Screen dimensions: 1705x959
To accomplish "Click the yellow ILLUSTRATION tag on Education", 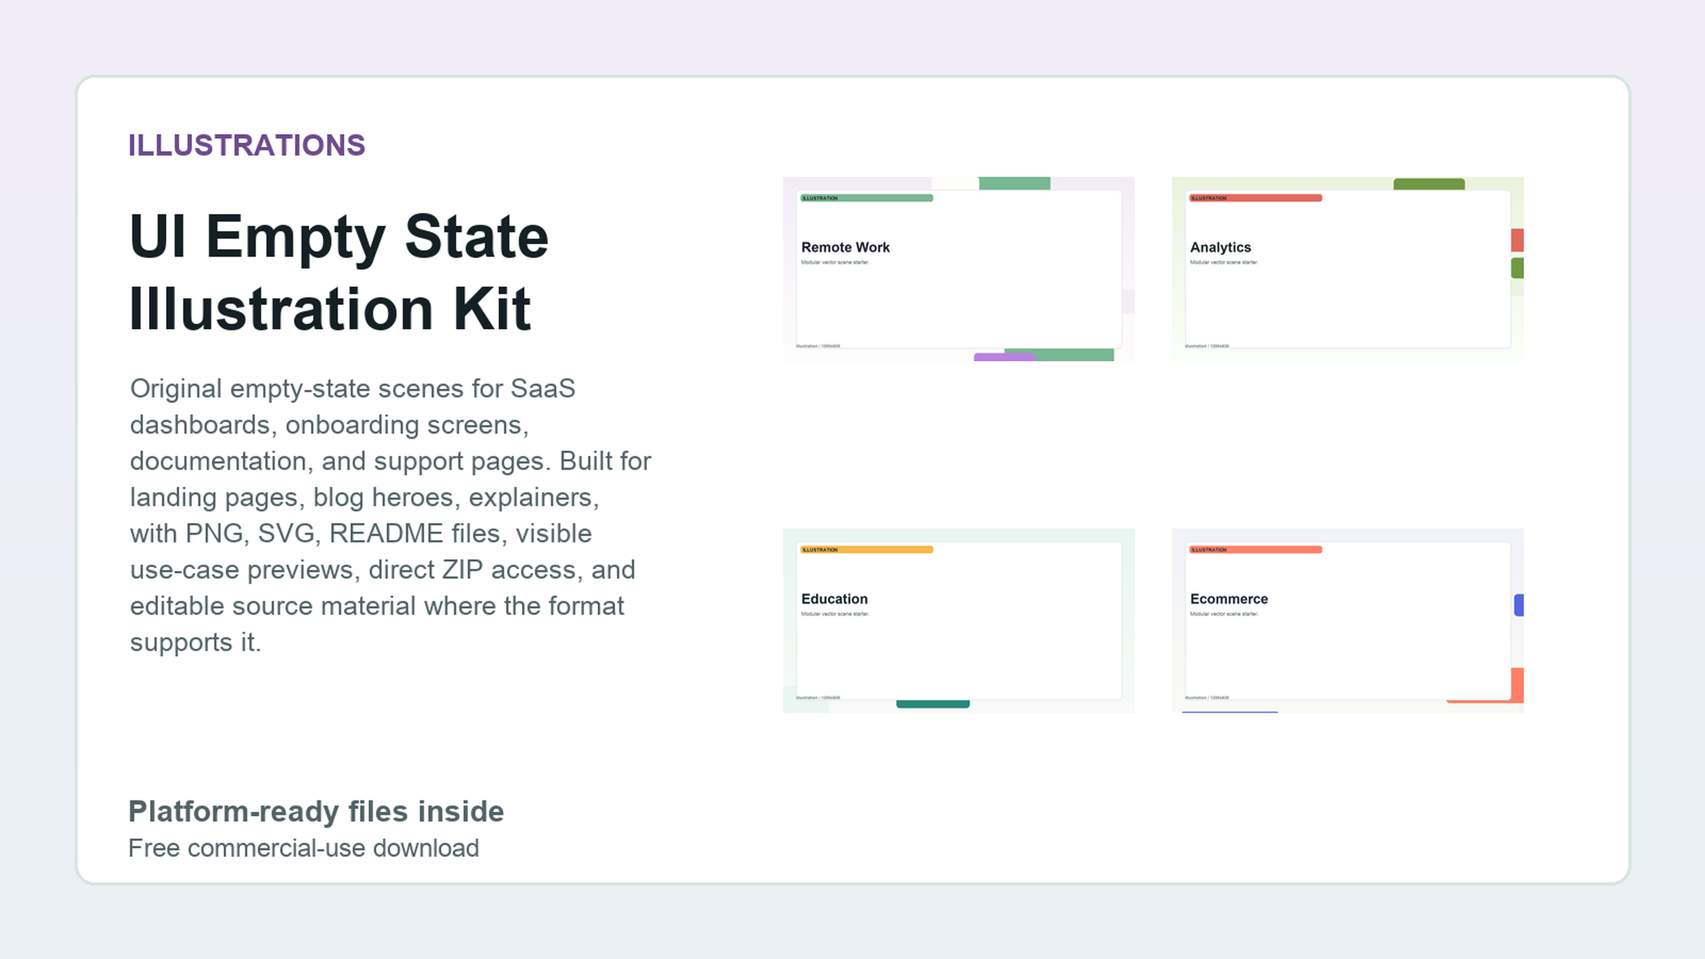I will pyautogui.click(x=866, y=549).
